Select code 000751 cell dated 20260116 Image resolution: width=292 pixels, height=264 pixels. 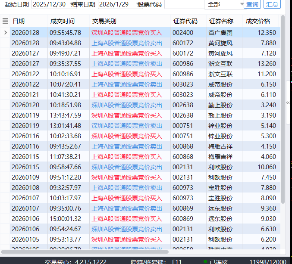click(x=188, y=136)
